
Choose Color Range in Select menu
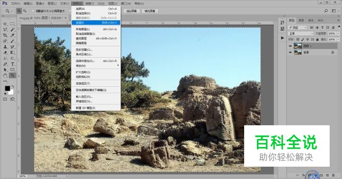[x=96, y=50]
